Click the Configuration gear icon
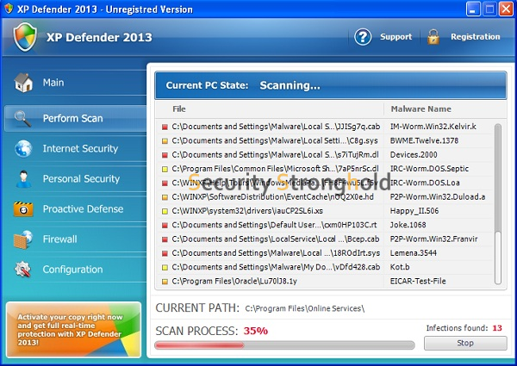This screenshot has width=517, height=366. [x=22, y=270]
